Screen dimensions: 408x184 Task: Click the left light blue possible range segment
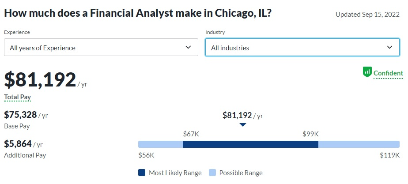tap(161, 144)
